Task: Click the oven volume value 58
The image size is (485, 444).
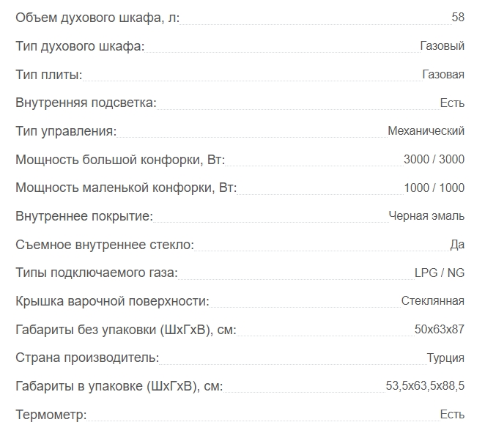Action: tap(458, 18)
